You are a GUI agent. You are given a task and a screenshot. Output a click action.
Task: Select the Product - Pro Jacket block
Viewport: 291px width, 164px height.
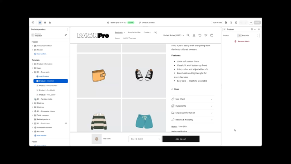[51, 95]
